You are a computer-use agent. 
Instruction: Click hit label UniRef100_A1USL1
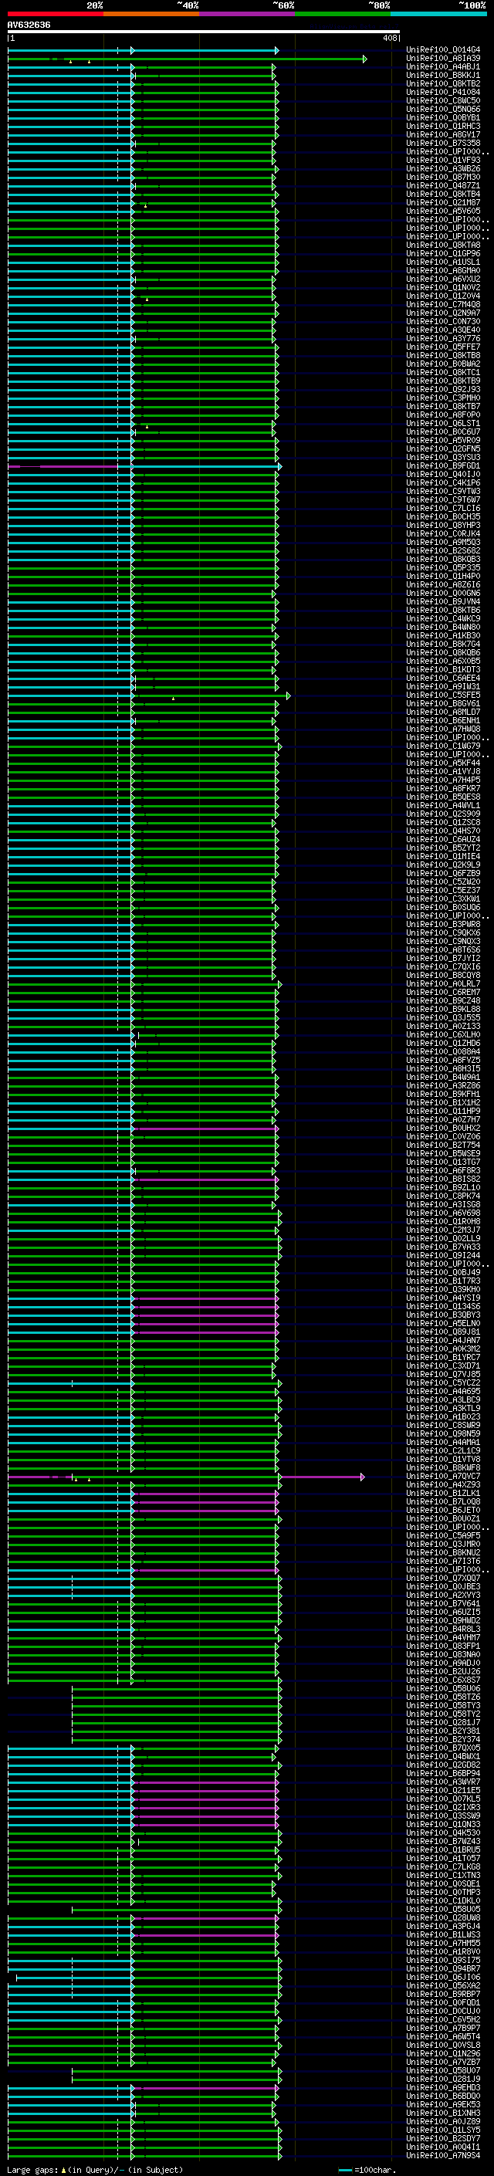442,262
